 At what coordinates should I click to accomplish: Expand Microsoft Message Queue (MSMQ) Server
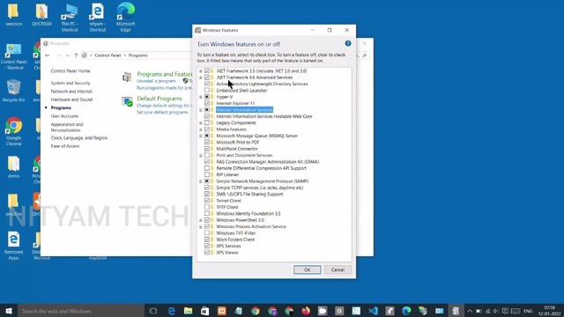pos(201,136)
